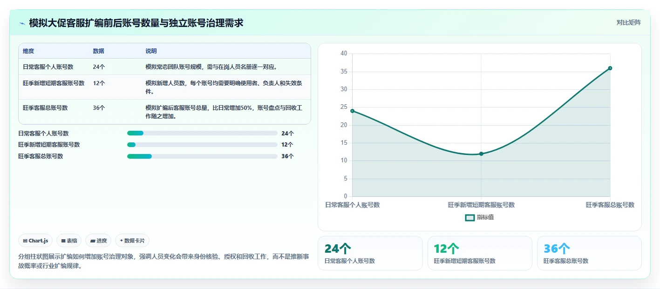Image resolution: width=660 pixels, height=289 pixels.
Task: Select table cell 日常客服个人账号数
Action: coord(48,67)
